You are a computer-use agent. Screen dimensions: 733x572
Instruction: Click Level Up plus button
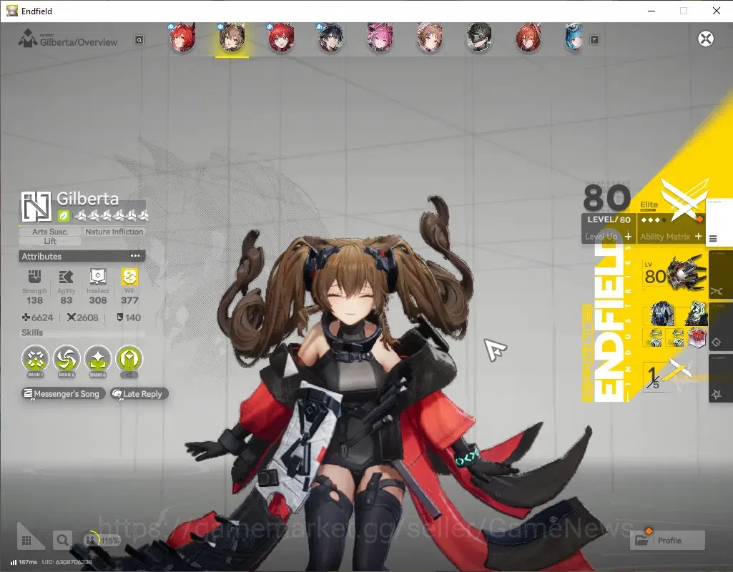628,237
